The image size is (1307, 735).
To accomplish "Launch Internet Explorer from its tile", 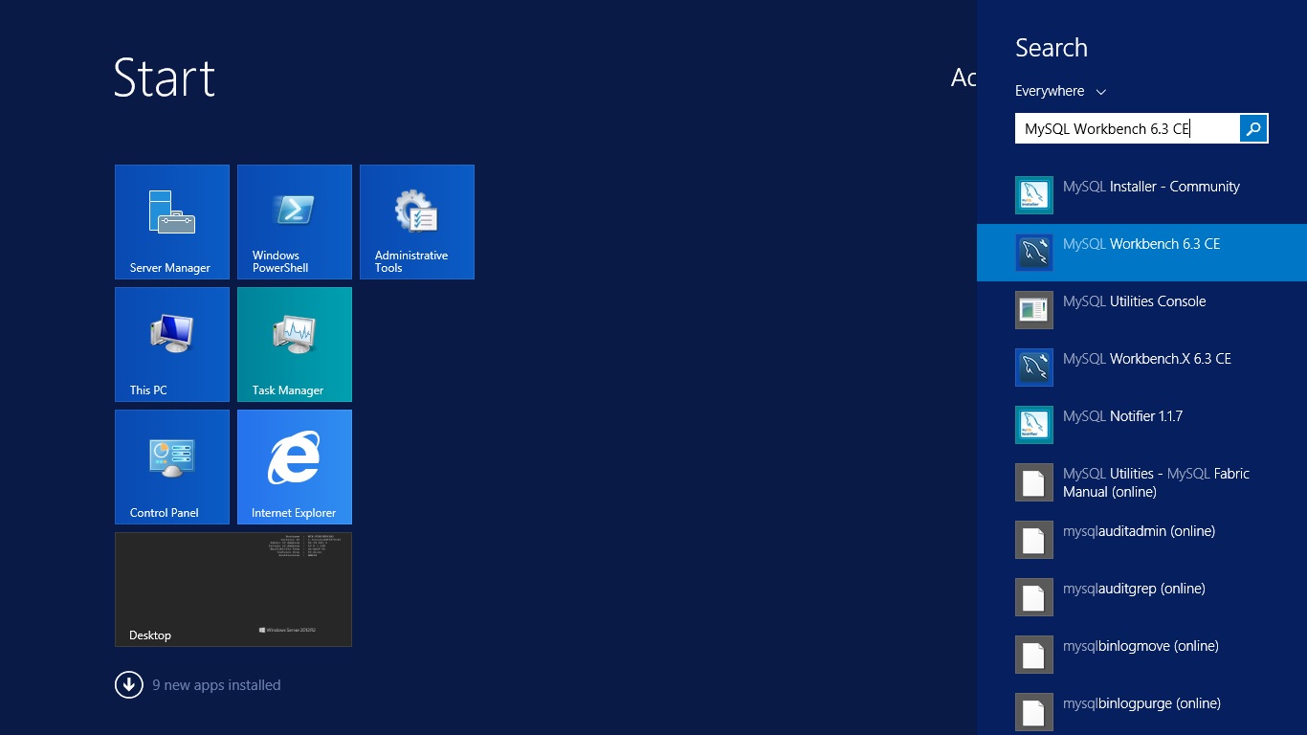I will (295, 467).
